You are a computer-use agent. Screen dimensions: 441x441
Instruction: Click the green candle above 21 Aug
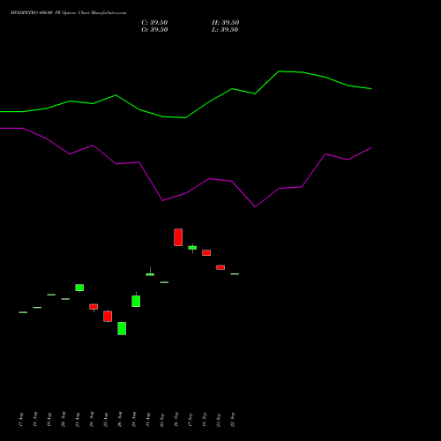pos(79,288)
